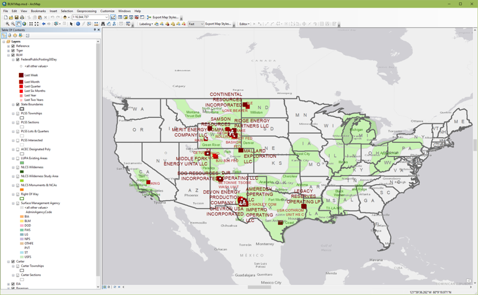Open the Find tool with binoculars icon
The width and height of the screenshot is (478, 295).
pyautogui.click(x=103, y=23)
